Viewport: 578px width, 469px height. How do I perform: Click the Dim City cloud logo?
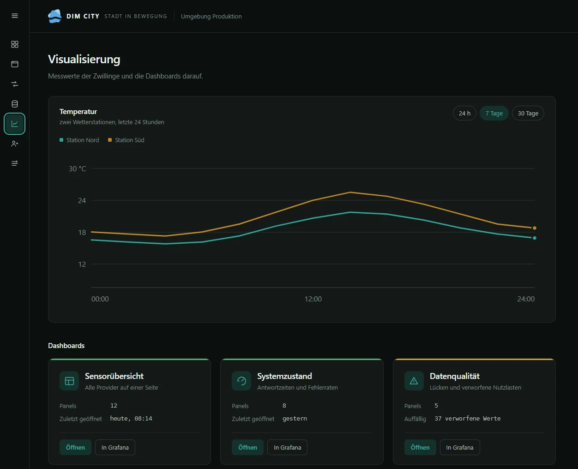(x=55, y=16)
